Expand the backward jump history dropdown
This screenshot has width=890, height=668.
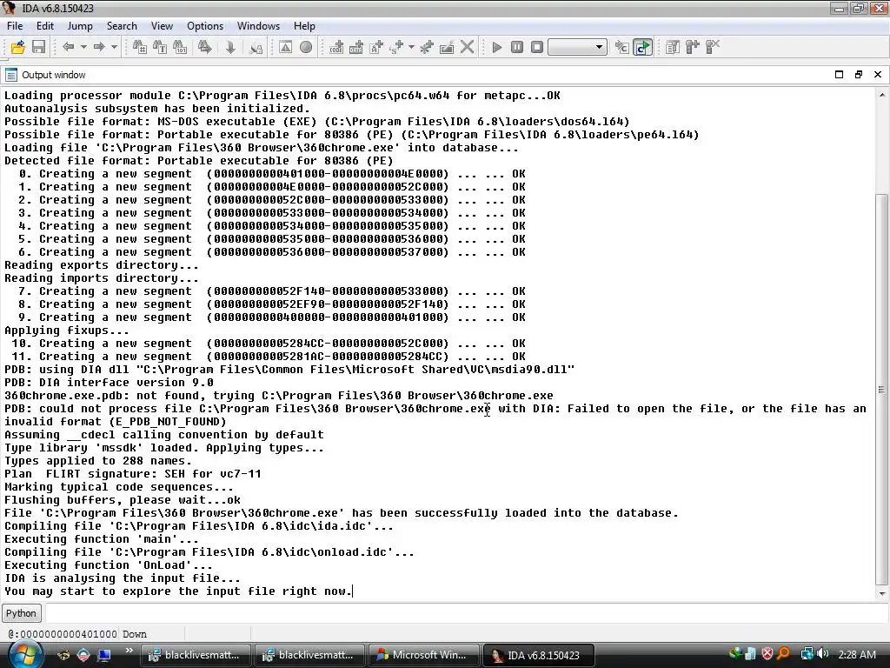point(83,47)
